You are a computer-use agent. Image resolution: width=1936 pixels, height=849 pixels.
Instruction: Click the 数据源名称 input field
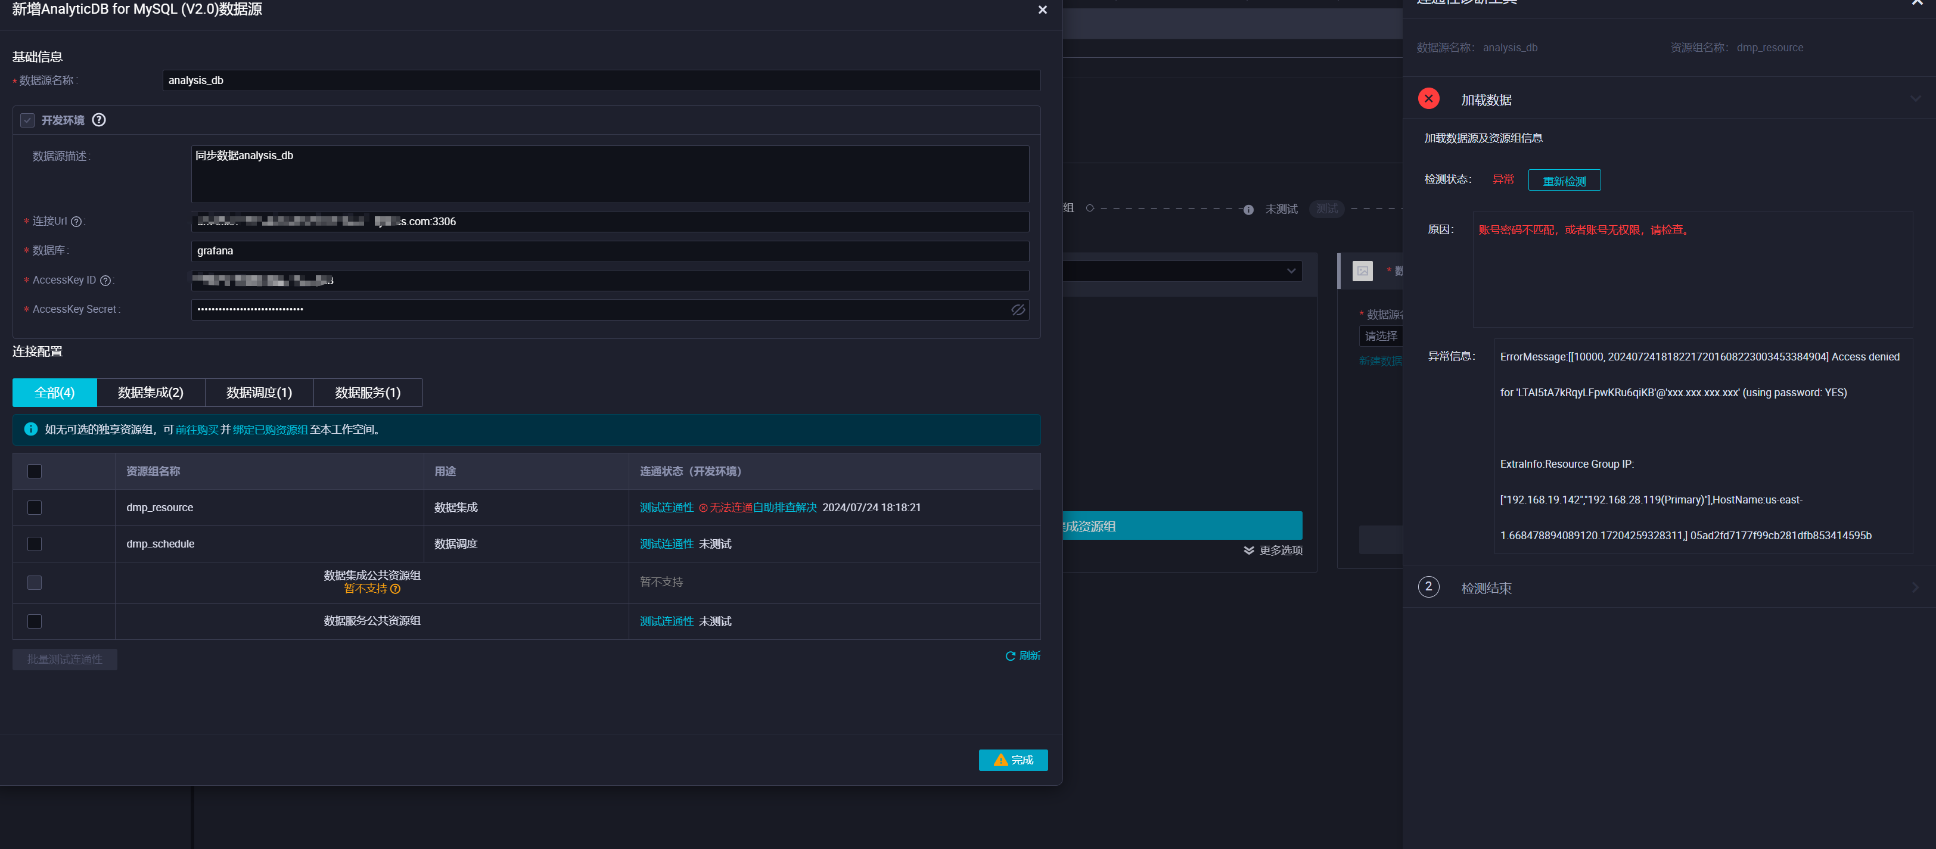point(601,80)
